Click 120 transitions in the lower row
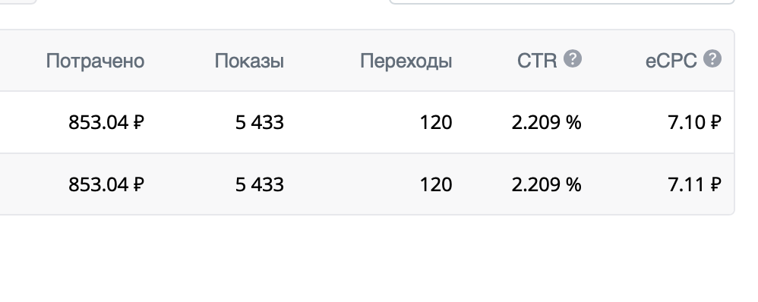The width and height of the screenshot is (758, 302). click(435, 184)
